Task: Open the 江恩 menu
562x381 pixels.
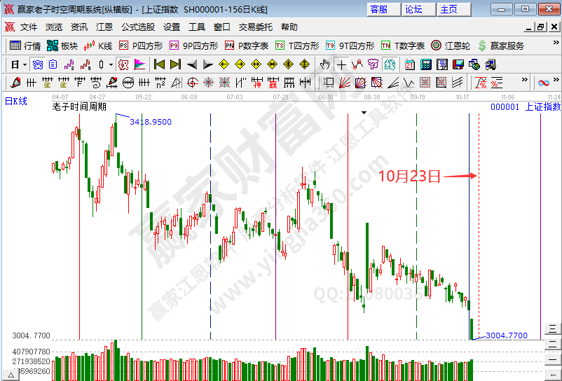Action: 104,27
